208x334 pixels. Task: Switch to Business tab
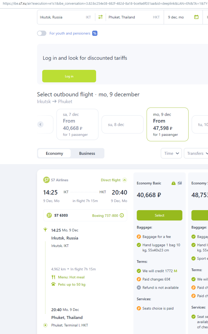(87, 153)
